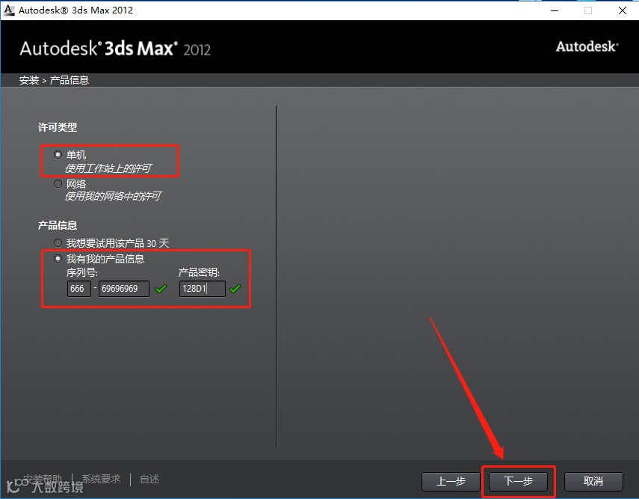The height and width of the screenshot is (499, 639).
Task: Click the 使用我的网络中的许可 description text
Action: coord(114,196)
